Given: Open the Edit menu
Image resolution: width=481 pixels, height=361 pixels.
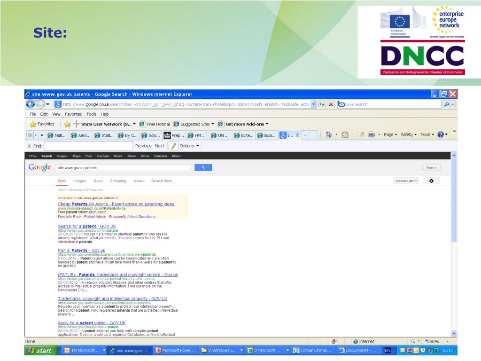Looking at the screenshot, I should click(44, 114).
